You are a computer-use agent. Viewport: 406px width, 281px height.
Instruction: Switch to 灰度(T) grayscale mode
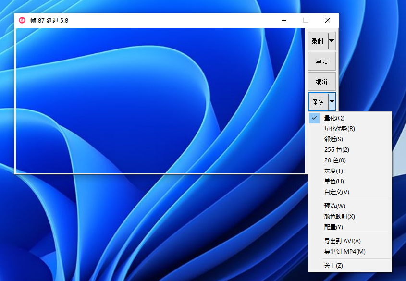pyautogui.click(x=333, y=171)
